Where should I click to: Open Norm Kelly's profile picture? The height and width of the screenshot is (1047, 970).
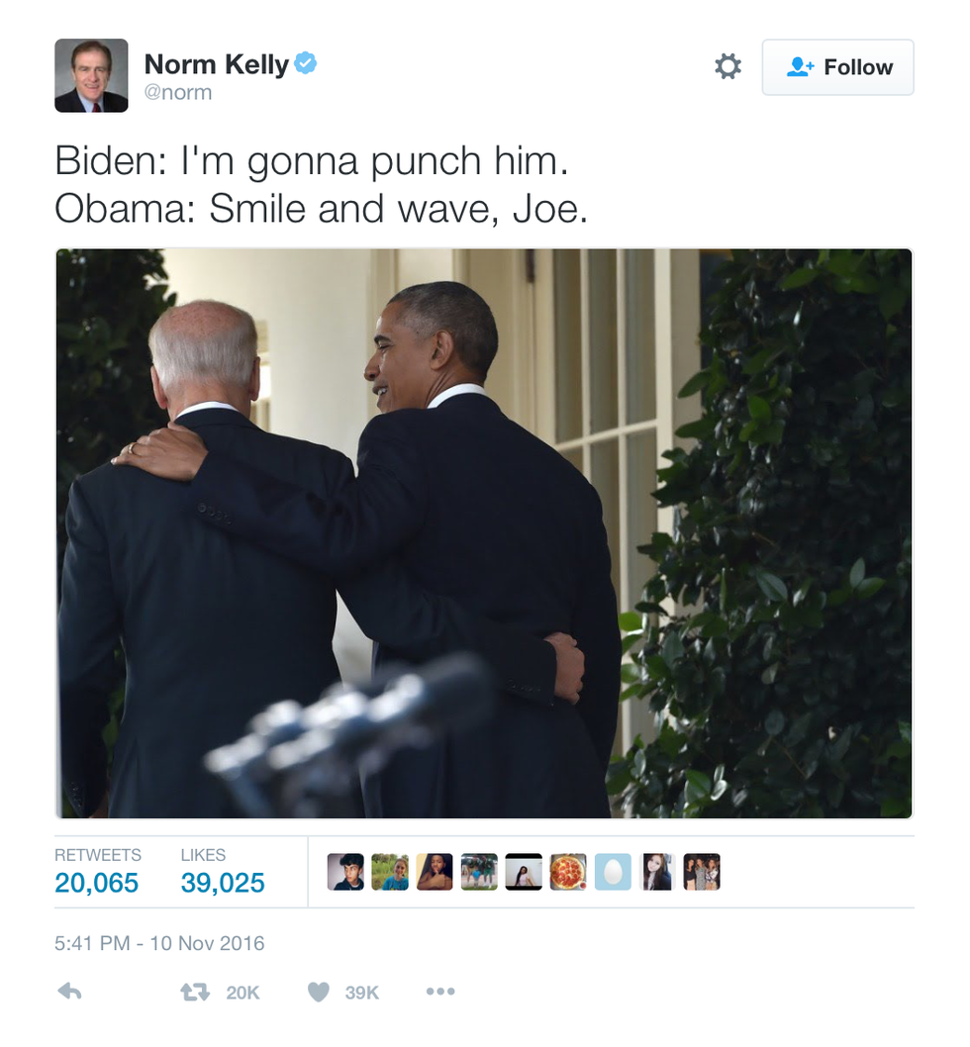tap(91, 75)
